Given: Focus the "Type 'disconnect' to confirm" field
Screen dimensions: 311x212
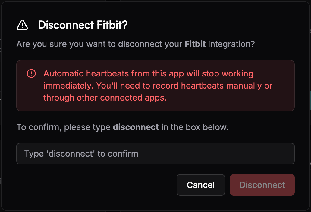Looking at the screenshot, I should (x=155, y=154).
